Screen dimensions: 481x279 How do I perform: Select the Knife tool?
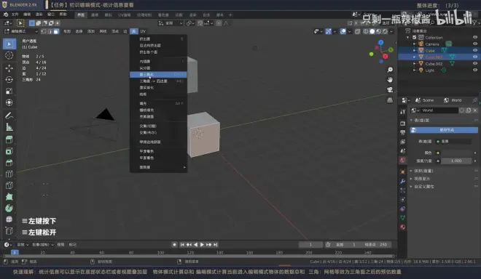(9, 185)
